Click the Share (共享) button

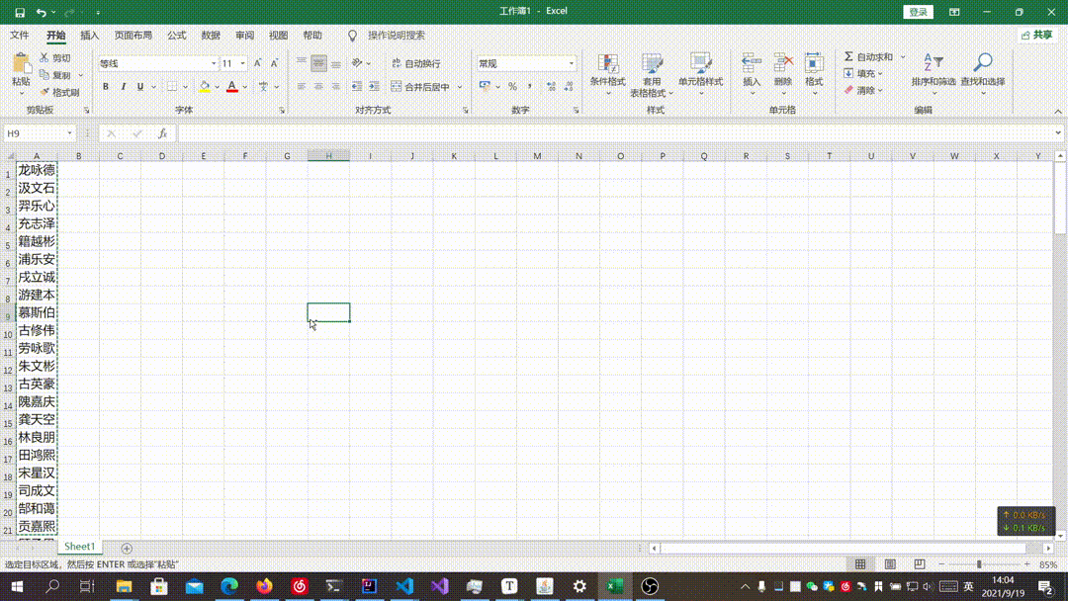[x=1036, y=36]
